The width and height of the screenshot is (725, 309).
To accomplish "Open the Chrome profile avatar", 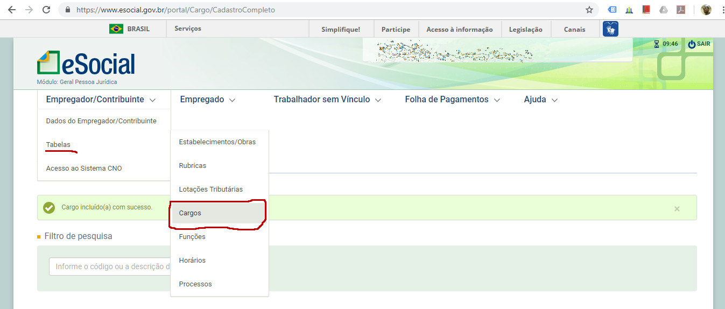I will pos(706,10).
